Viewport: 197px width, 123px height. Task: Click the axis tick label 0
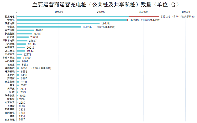point(16,12)
